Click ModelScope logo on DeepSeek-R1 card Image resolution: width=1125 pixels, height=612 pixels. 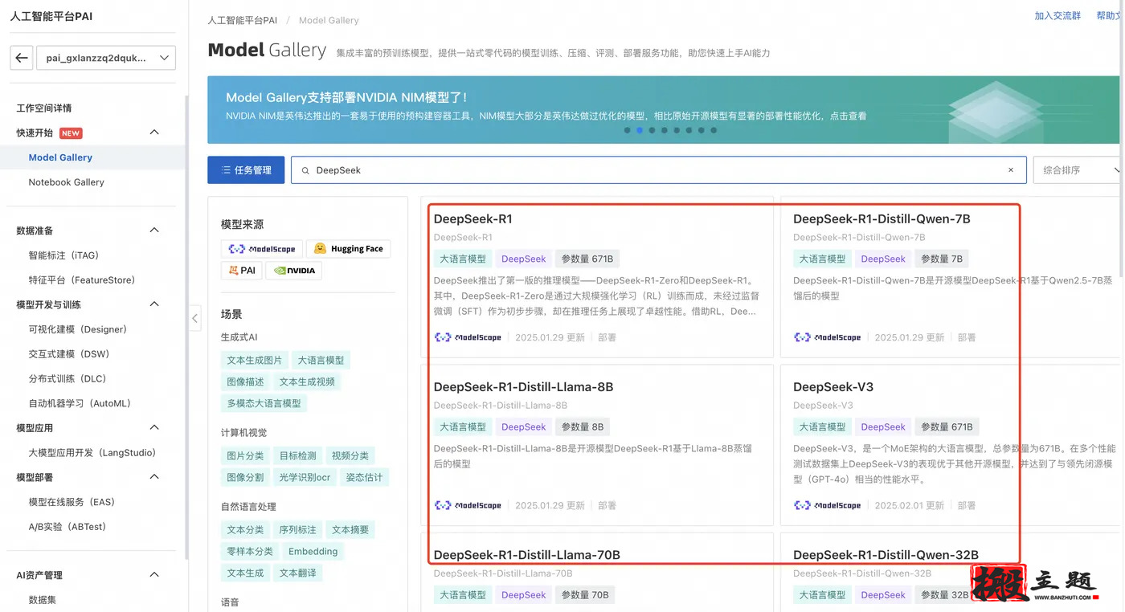click(x=468, y=337)
